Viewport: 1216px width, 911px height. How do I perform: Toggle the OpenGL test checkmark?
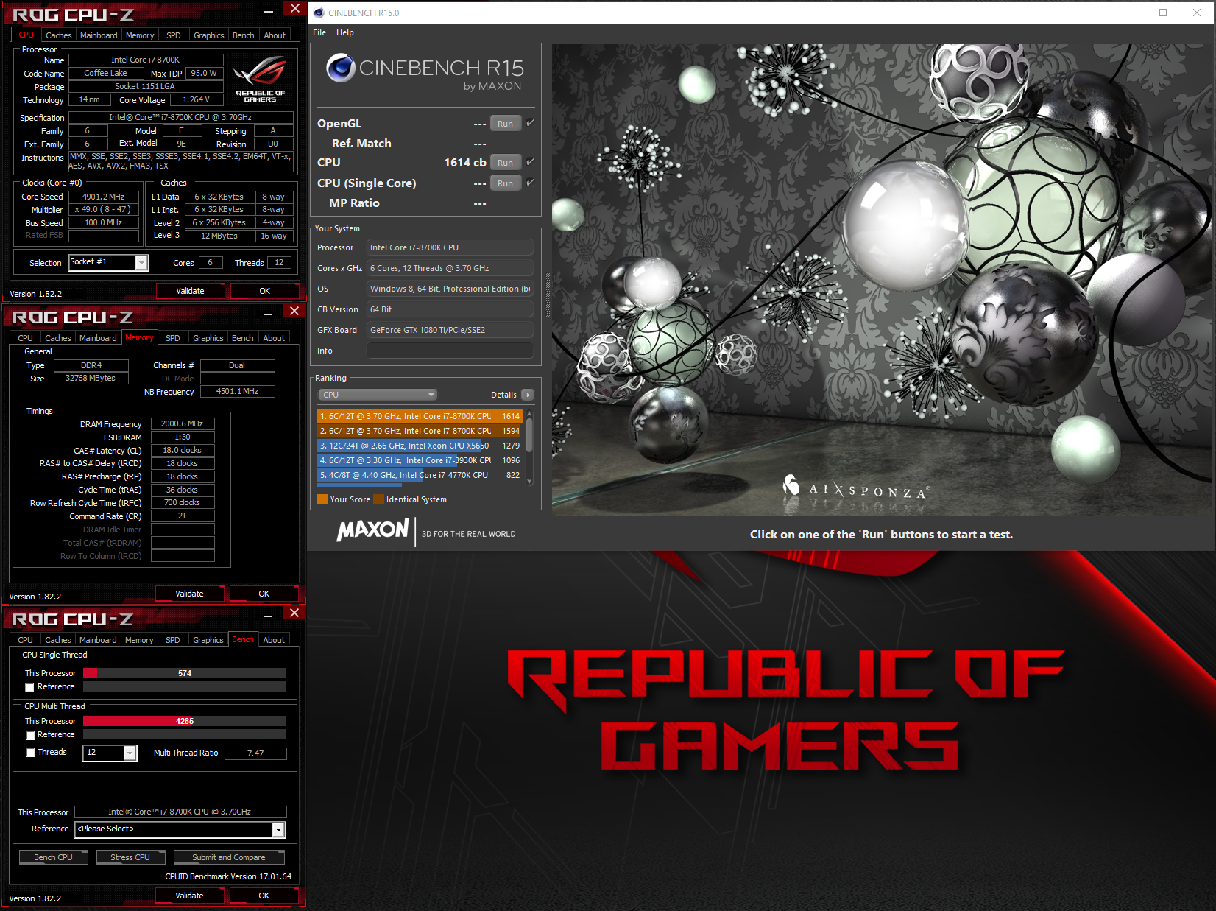coord(530,123)
